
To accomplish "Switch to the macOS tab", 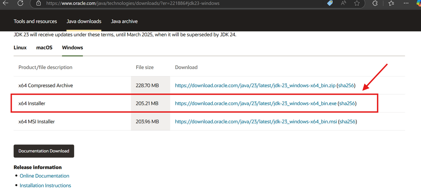I will pos(44,48).
